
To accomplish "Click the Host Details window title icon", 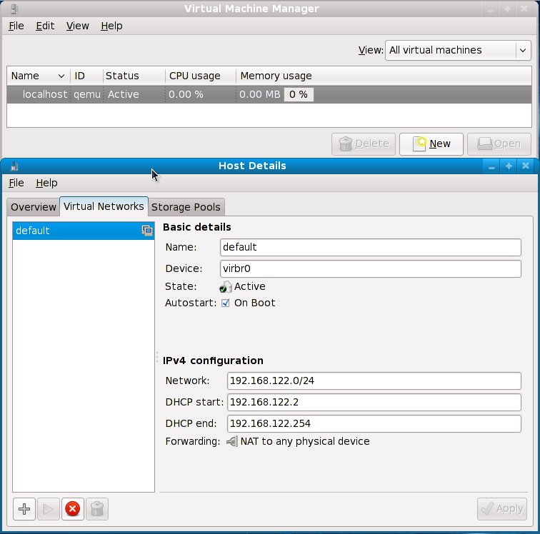I will click(14, 166).
